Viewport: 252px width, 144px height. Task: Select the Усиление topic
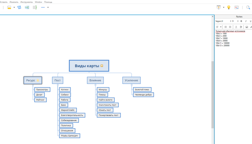coord(131,80)
